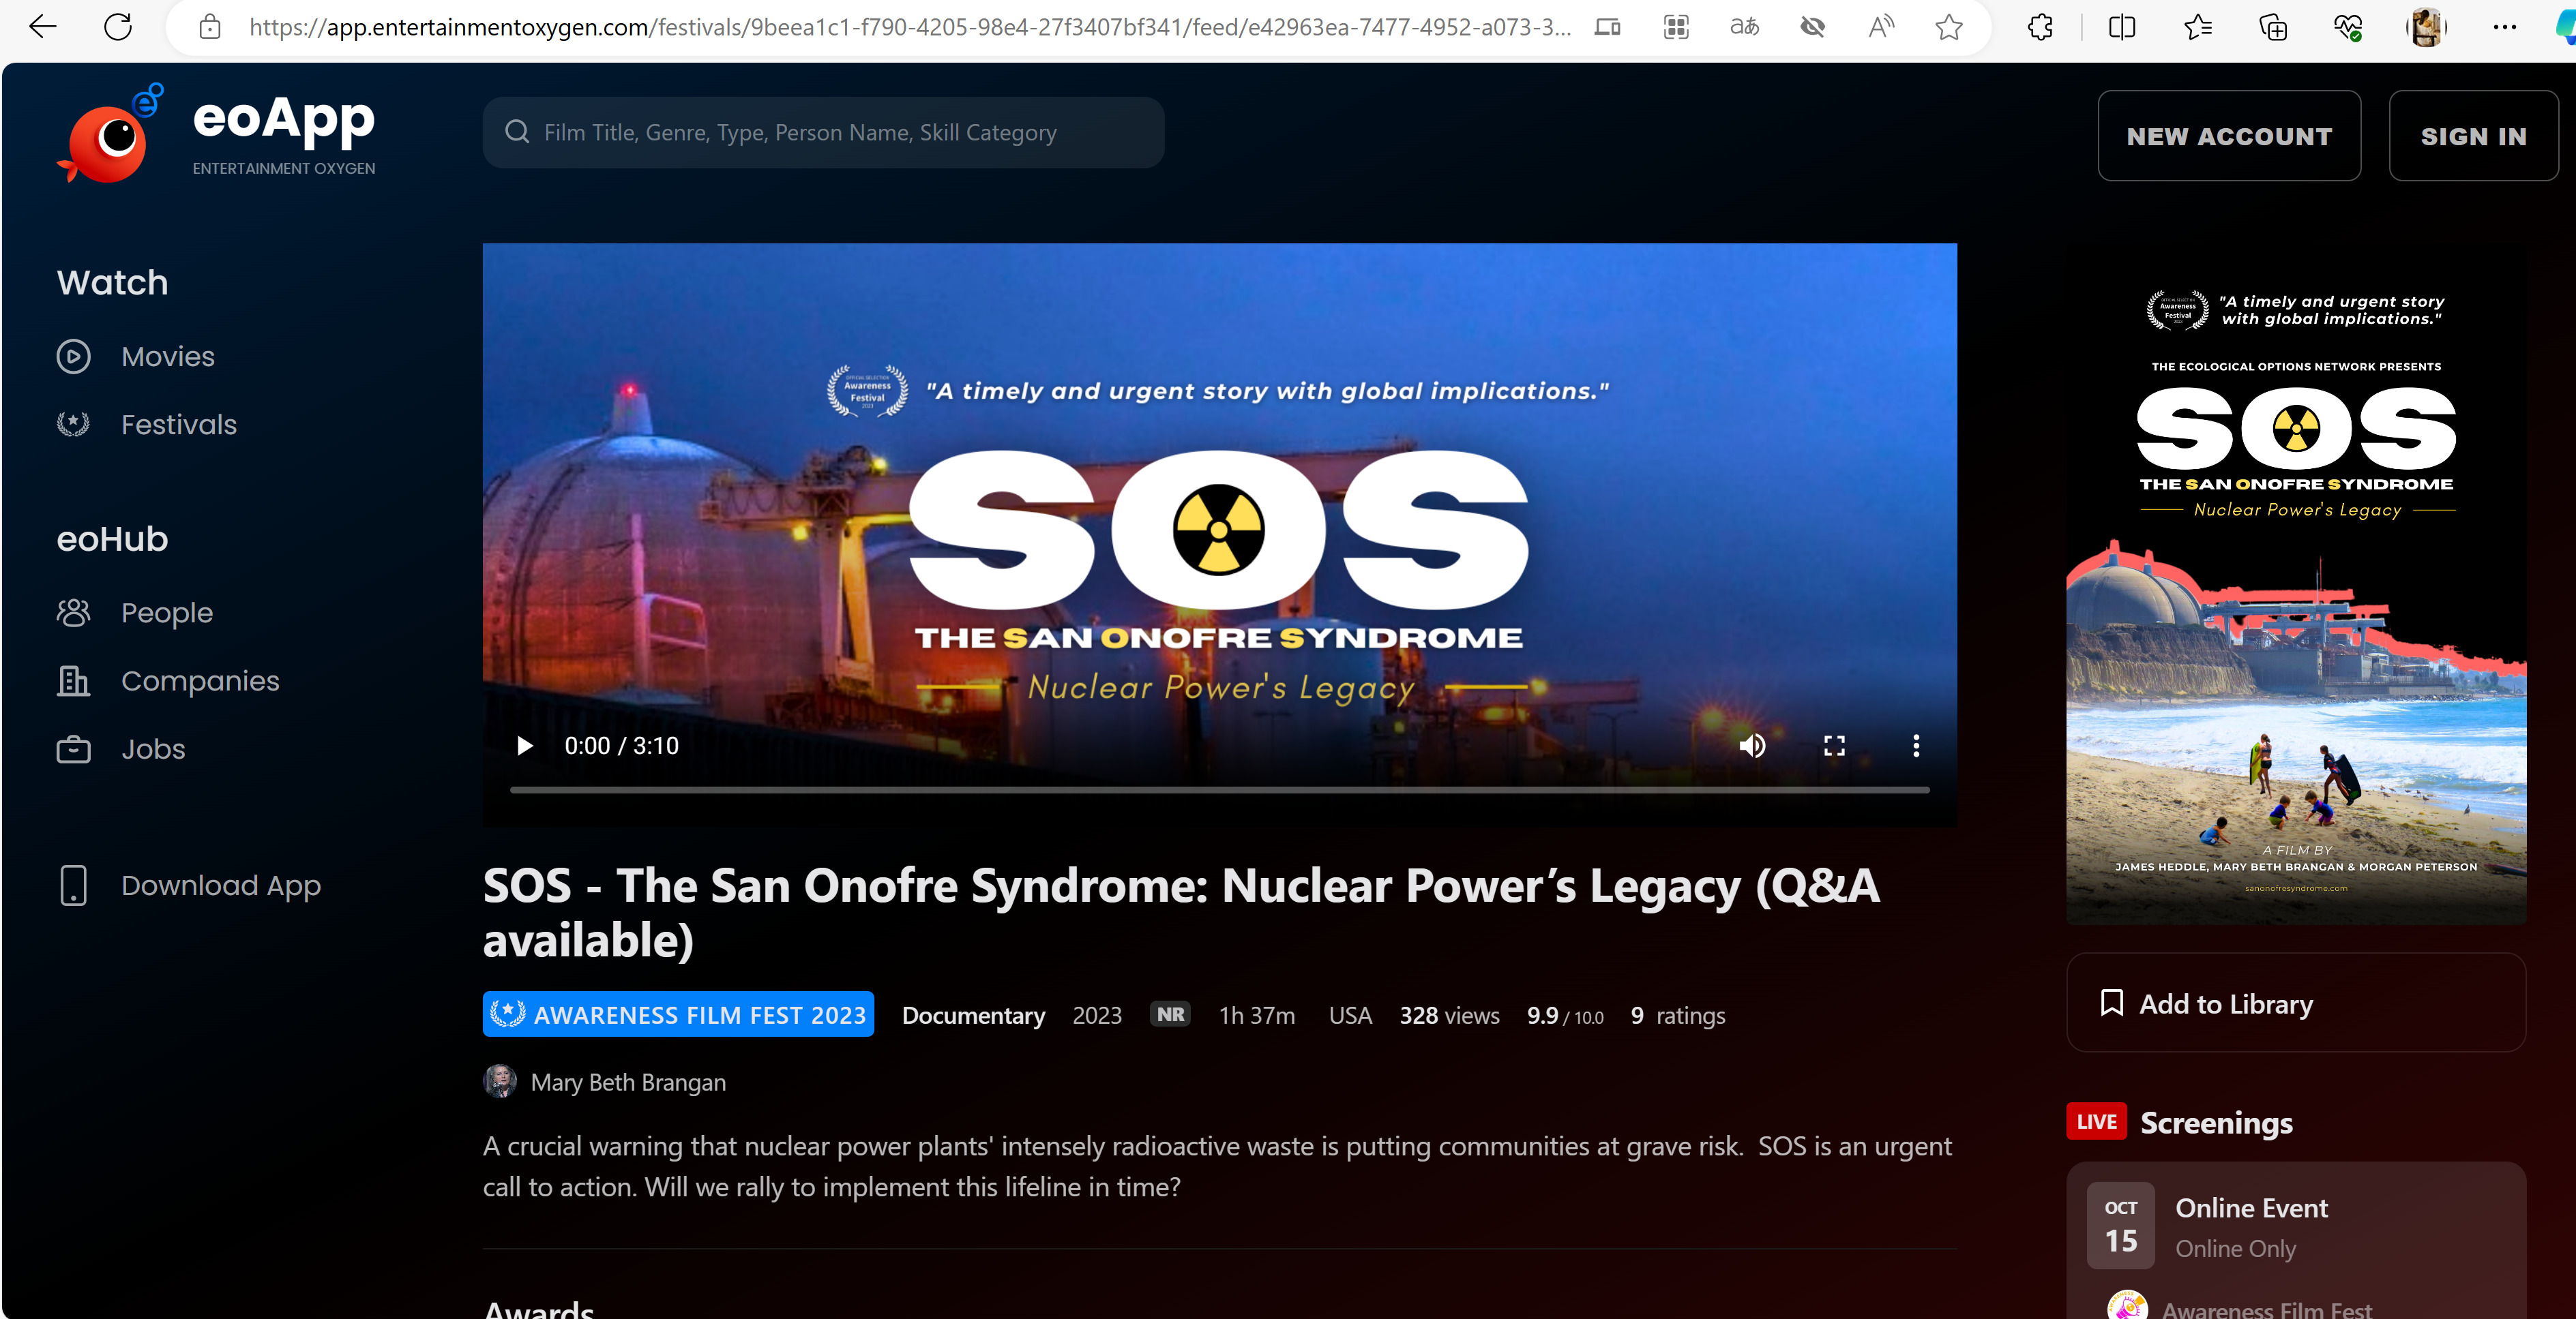Open the browser profile avatar
This screenshot has width=2576, height=1319.
[2425, 27]
